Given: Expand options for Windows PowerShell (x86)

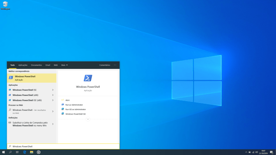Looking at the screenshot, I should tap(52, 95).
